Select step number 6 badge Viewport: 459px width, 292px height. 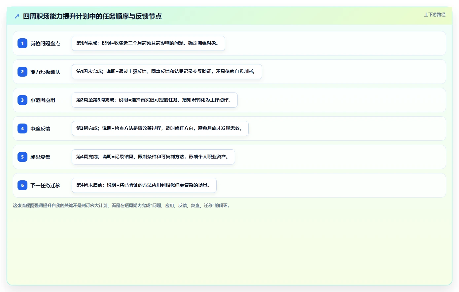point(22,185)
